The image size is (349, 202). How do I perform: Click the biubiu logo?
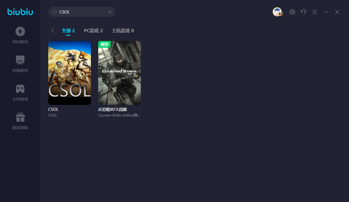point(20,12)
